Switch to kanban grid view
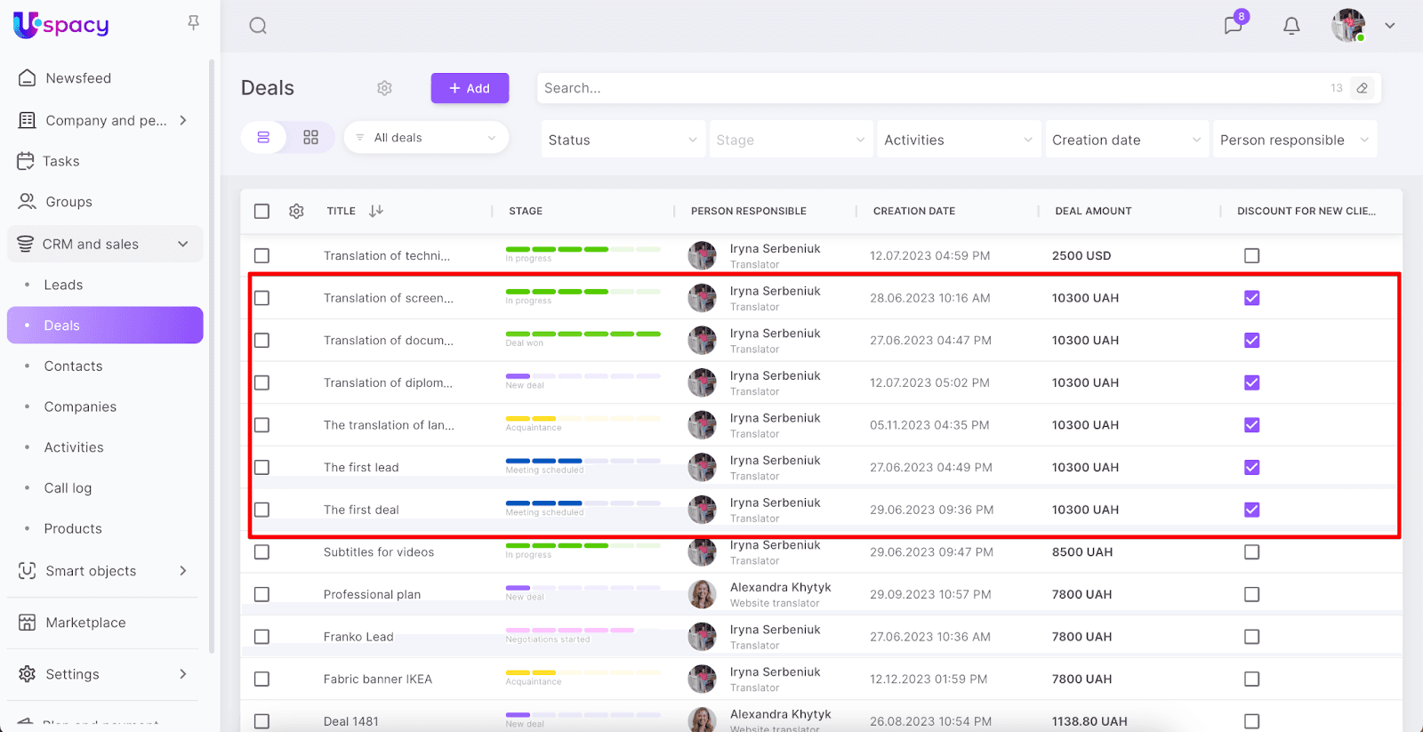Viewport: 1423px width, 732px height. [310, 138]
